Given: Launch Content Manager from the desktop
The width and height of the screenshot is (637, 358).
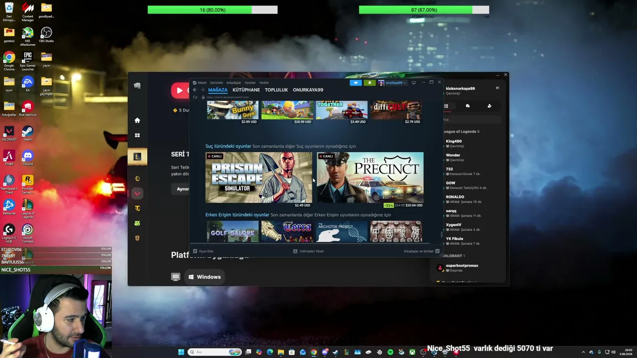Looking at the screenshot, I should [x=28, y=11].
